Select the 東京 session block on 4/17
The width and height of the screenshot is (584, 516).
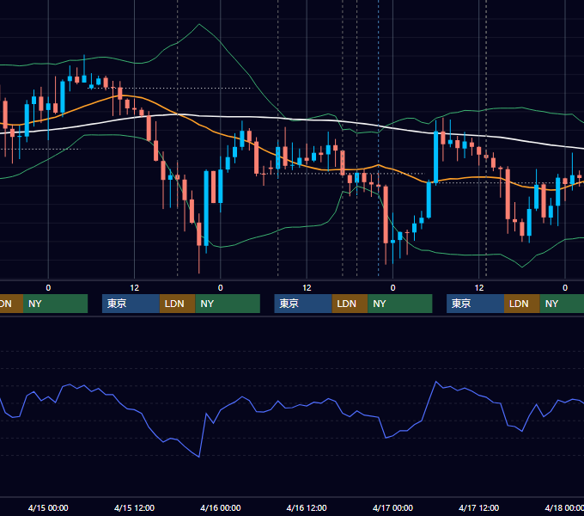click(475, 304)
